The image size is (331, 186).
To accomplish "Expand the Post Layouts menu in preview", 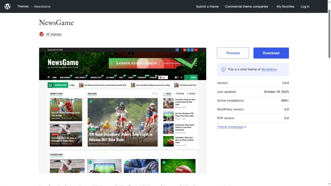I will pyautogui.click(x=81, y=77).
